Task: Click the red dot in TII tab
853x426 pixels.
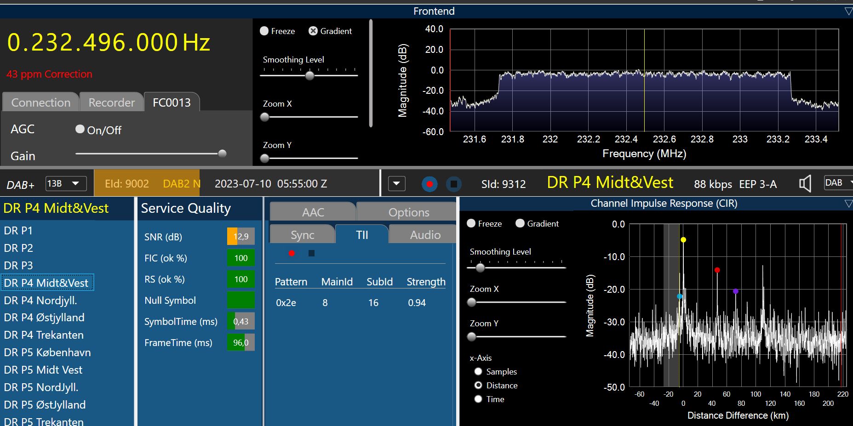Action: point(292,253)
